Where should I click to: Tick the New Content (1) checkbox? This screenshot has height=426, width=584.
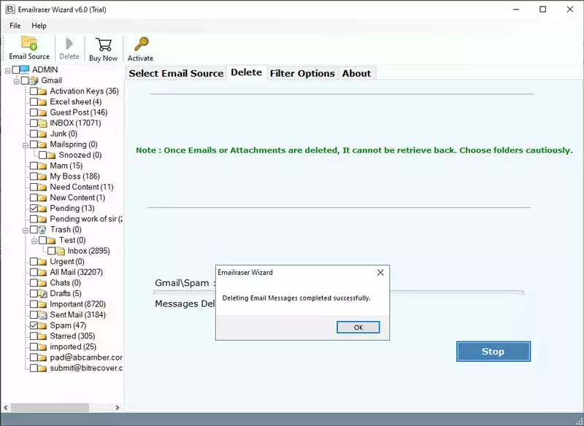(x=34, y=198)
